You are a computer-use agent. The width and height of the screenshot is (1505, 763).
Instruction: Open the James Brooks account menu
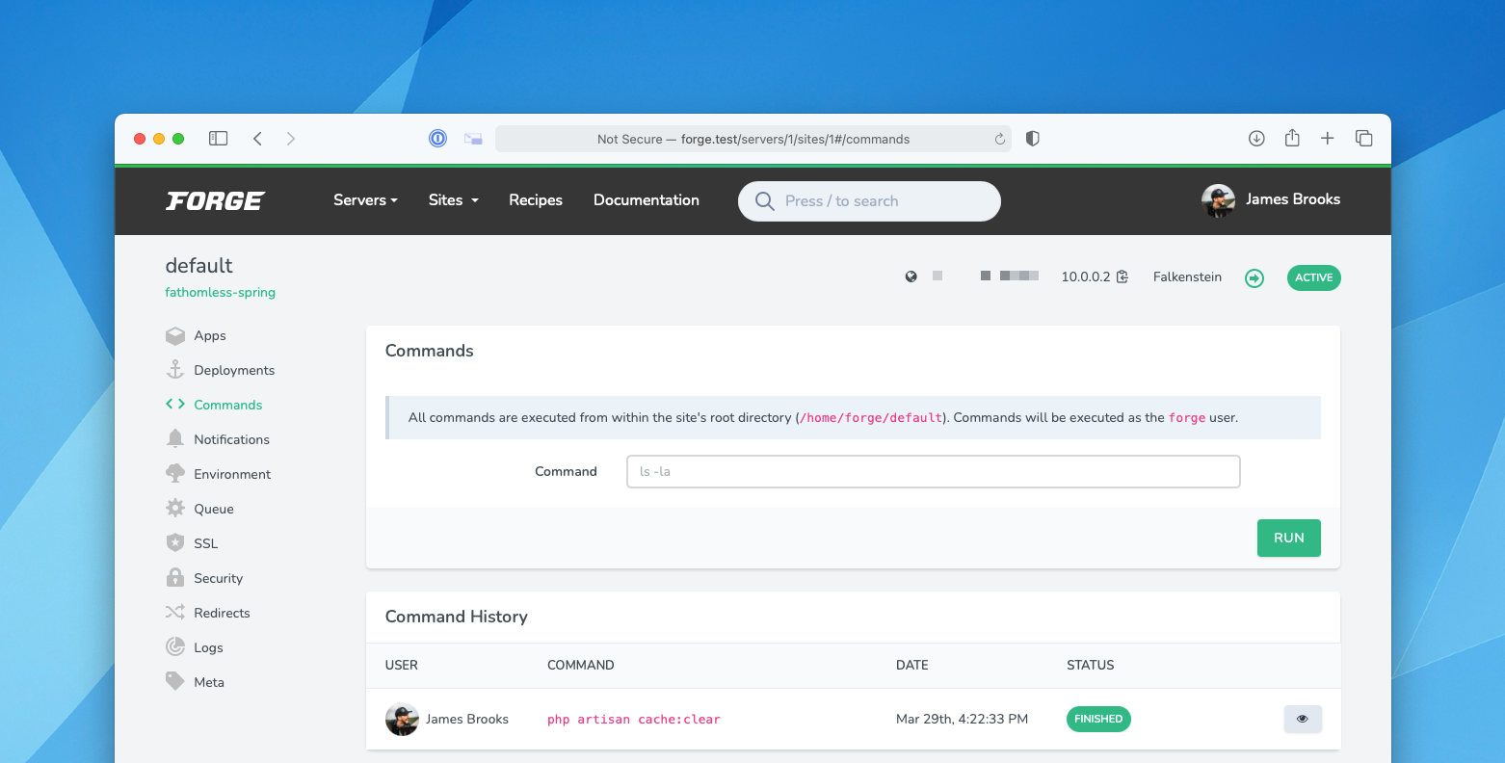point(1271,200)
